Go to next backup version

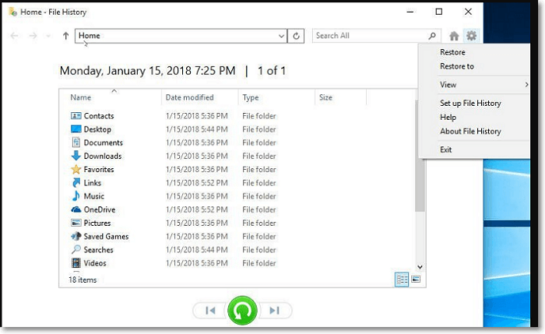pos(274,311)
